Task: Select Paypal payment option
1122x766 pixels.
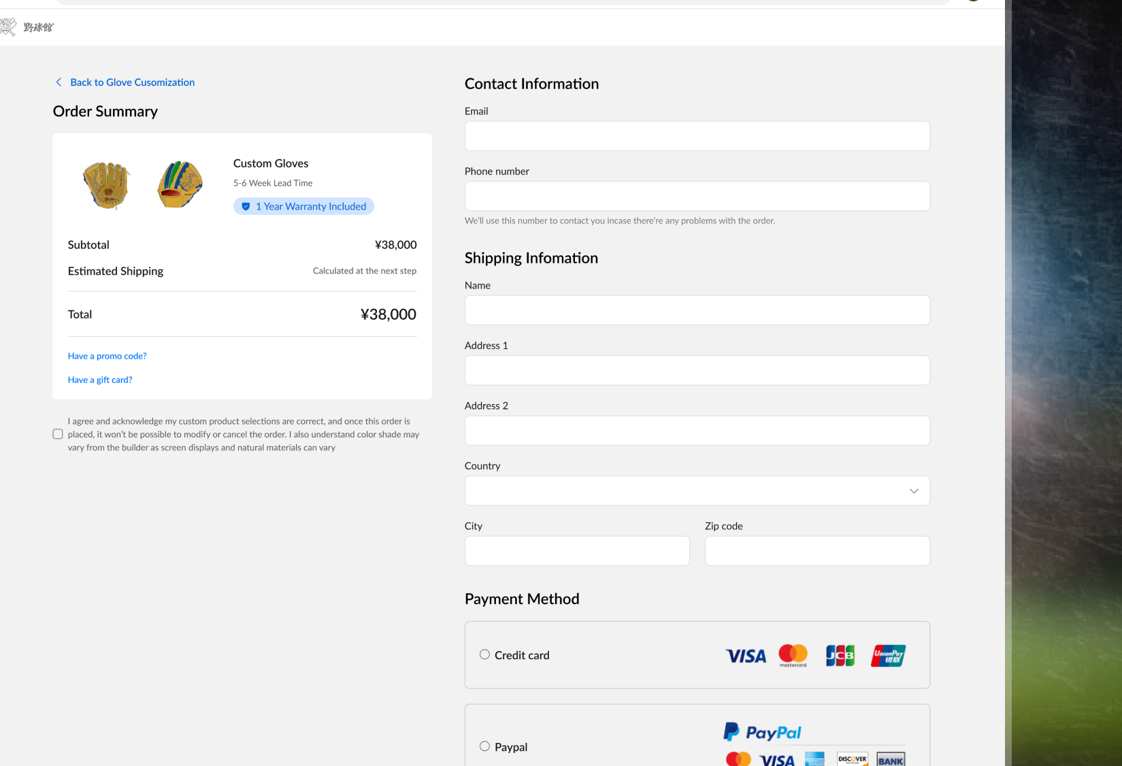Action: pos(484,746)
